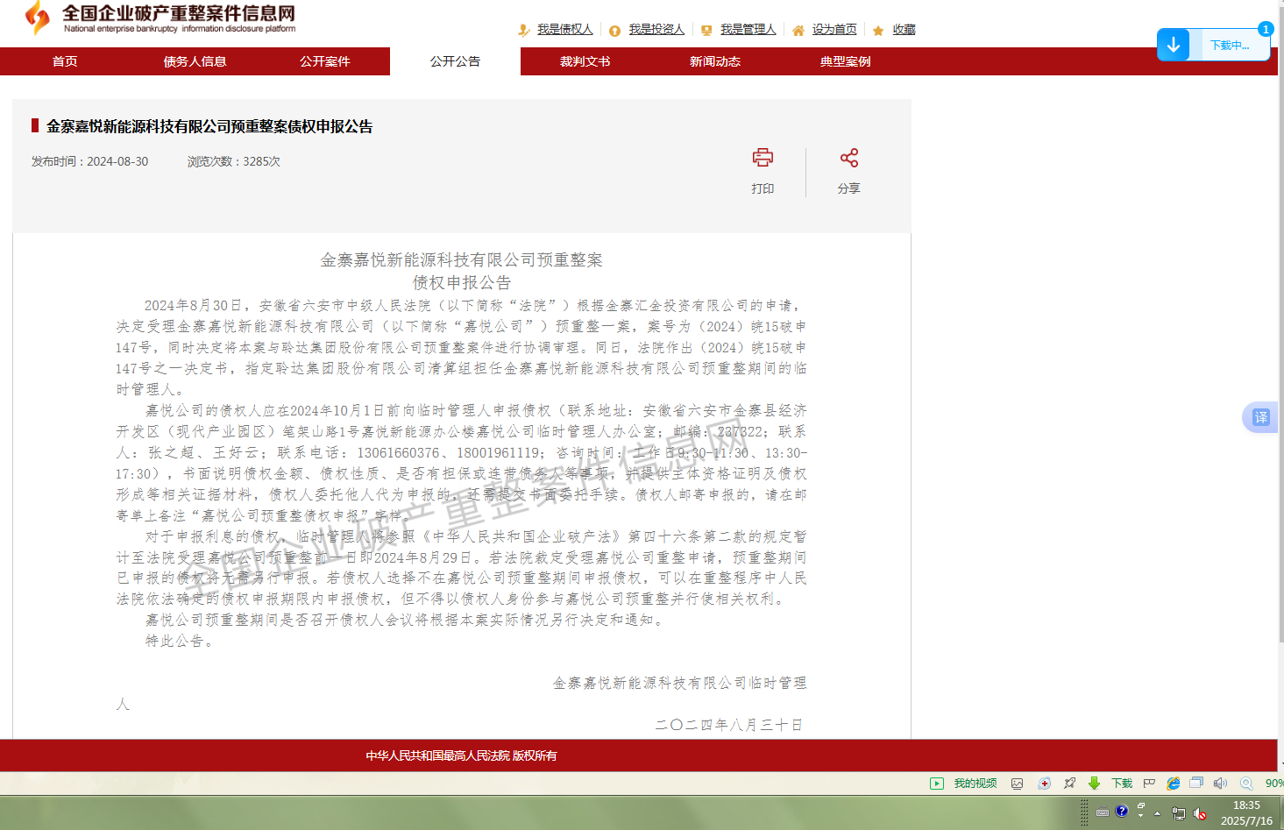Click the 我是债权人 link

565,30
